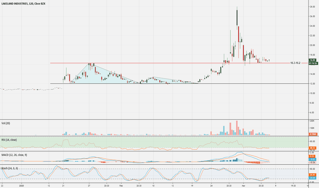Click the 16.3-16.2 resistance line label
The height and width of the screenshot is (188, 319).
pyautogui.click(x=295, y=63)
